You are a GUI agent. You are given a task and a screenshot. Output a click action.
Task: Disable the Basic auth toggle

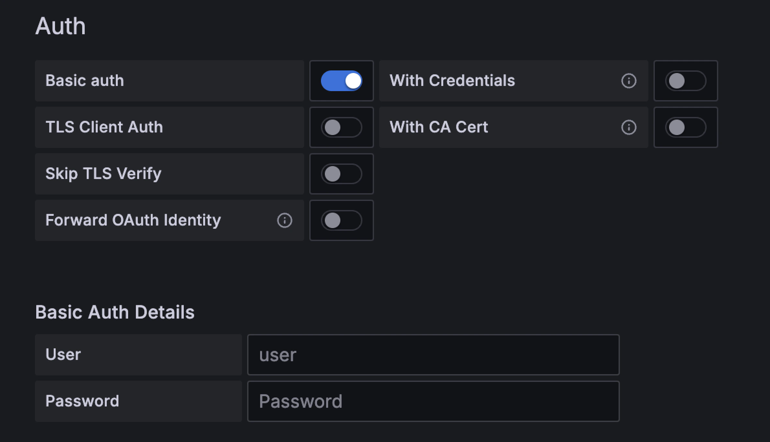(x=341, y=81)
